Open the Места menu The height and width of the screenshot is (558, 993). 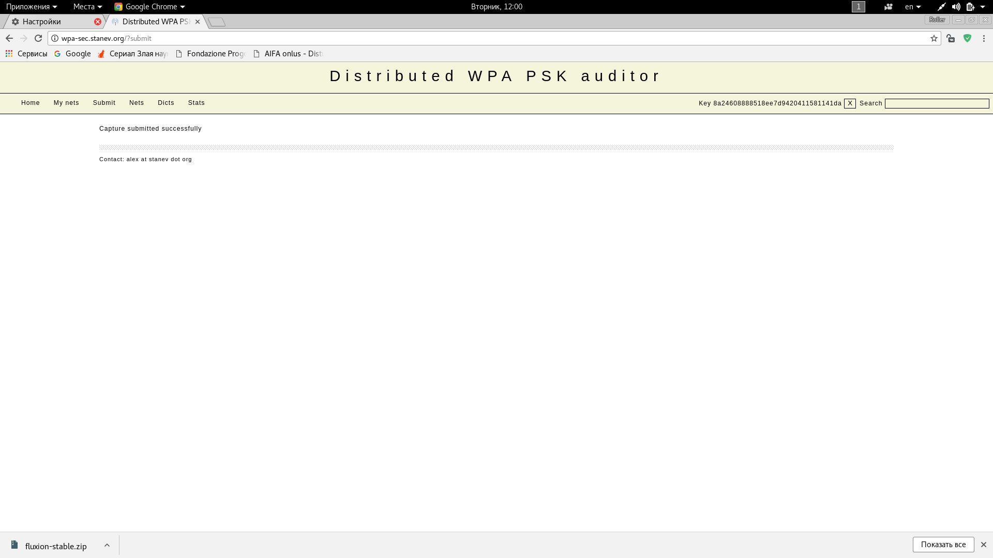point(87,7)
